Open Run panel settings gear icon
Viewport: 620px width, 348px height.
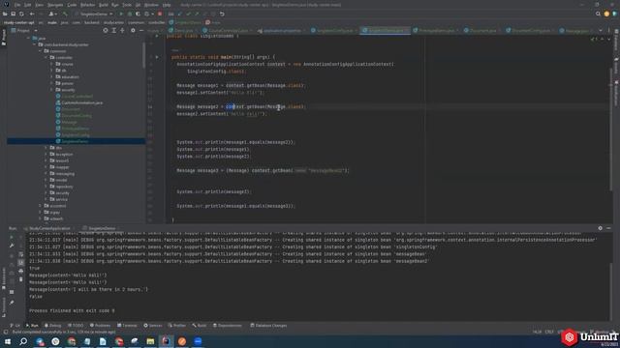point(601,228)
